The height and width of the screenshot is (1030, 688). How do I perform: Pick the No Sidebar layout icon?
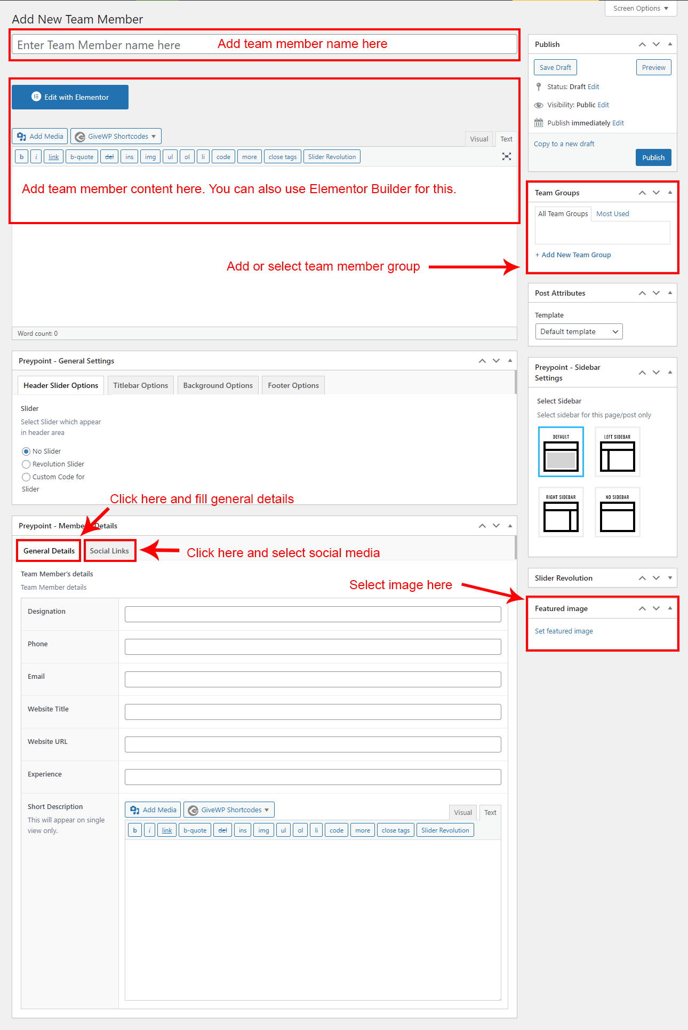pyautogui.click(x=617, y=512)
